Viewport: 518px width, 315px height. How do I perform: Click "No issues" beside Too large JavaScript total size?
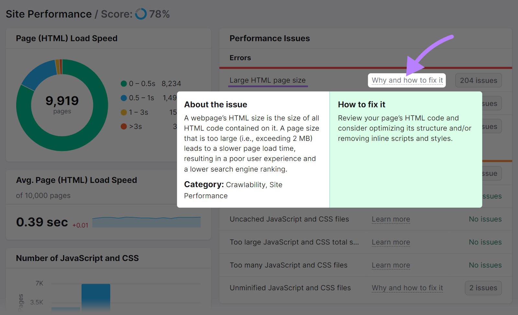point(485,242)
